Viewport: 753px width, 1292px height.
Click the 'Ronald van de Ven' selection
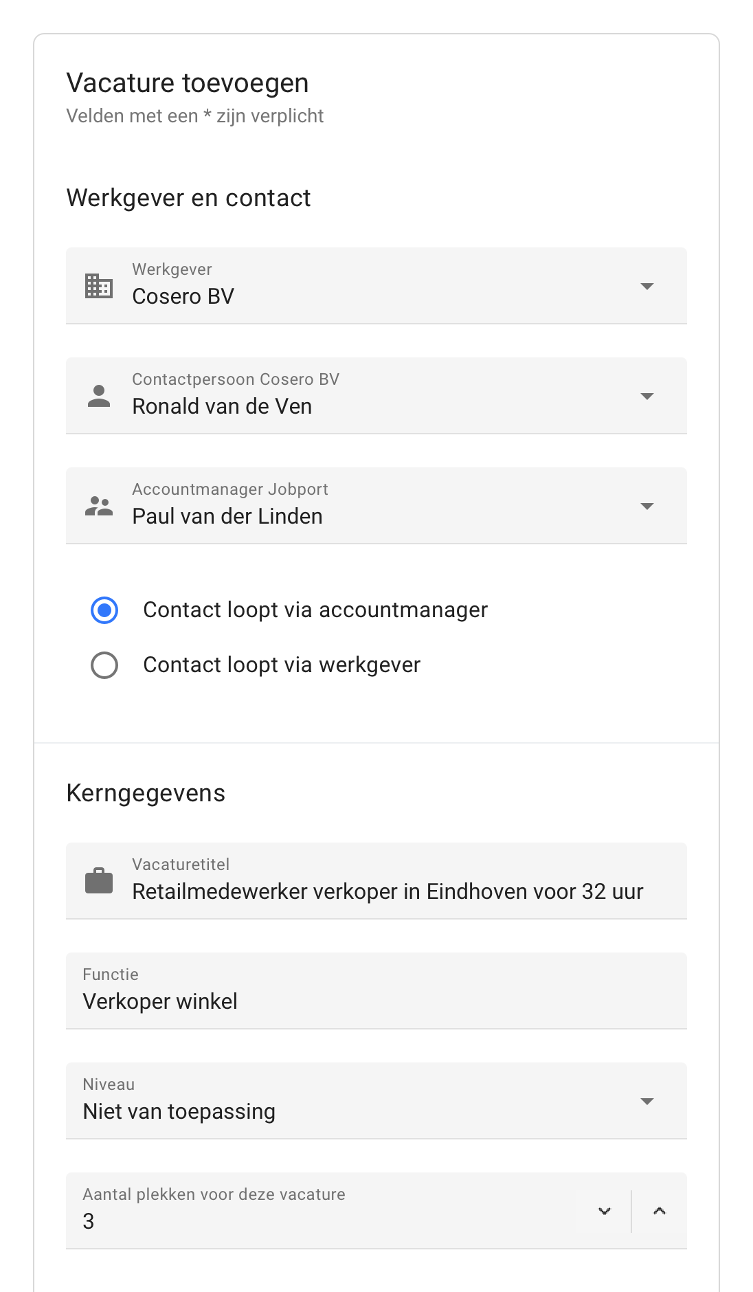pyautogui.click(x=222, y=406)
